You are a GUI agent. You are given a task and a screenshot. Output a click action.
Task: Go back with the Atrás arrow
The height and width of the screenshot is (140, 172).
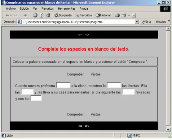click(11, 15)
